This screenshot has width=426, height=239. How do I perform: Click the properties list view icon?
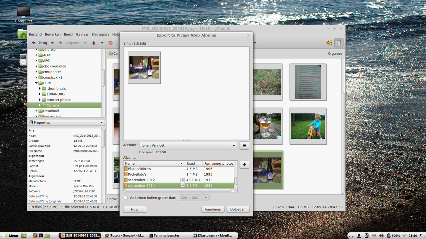[339, 43]
